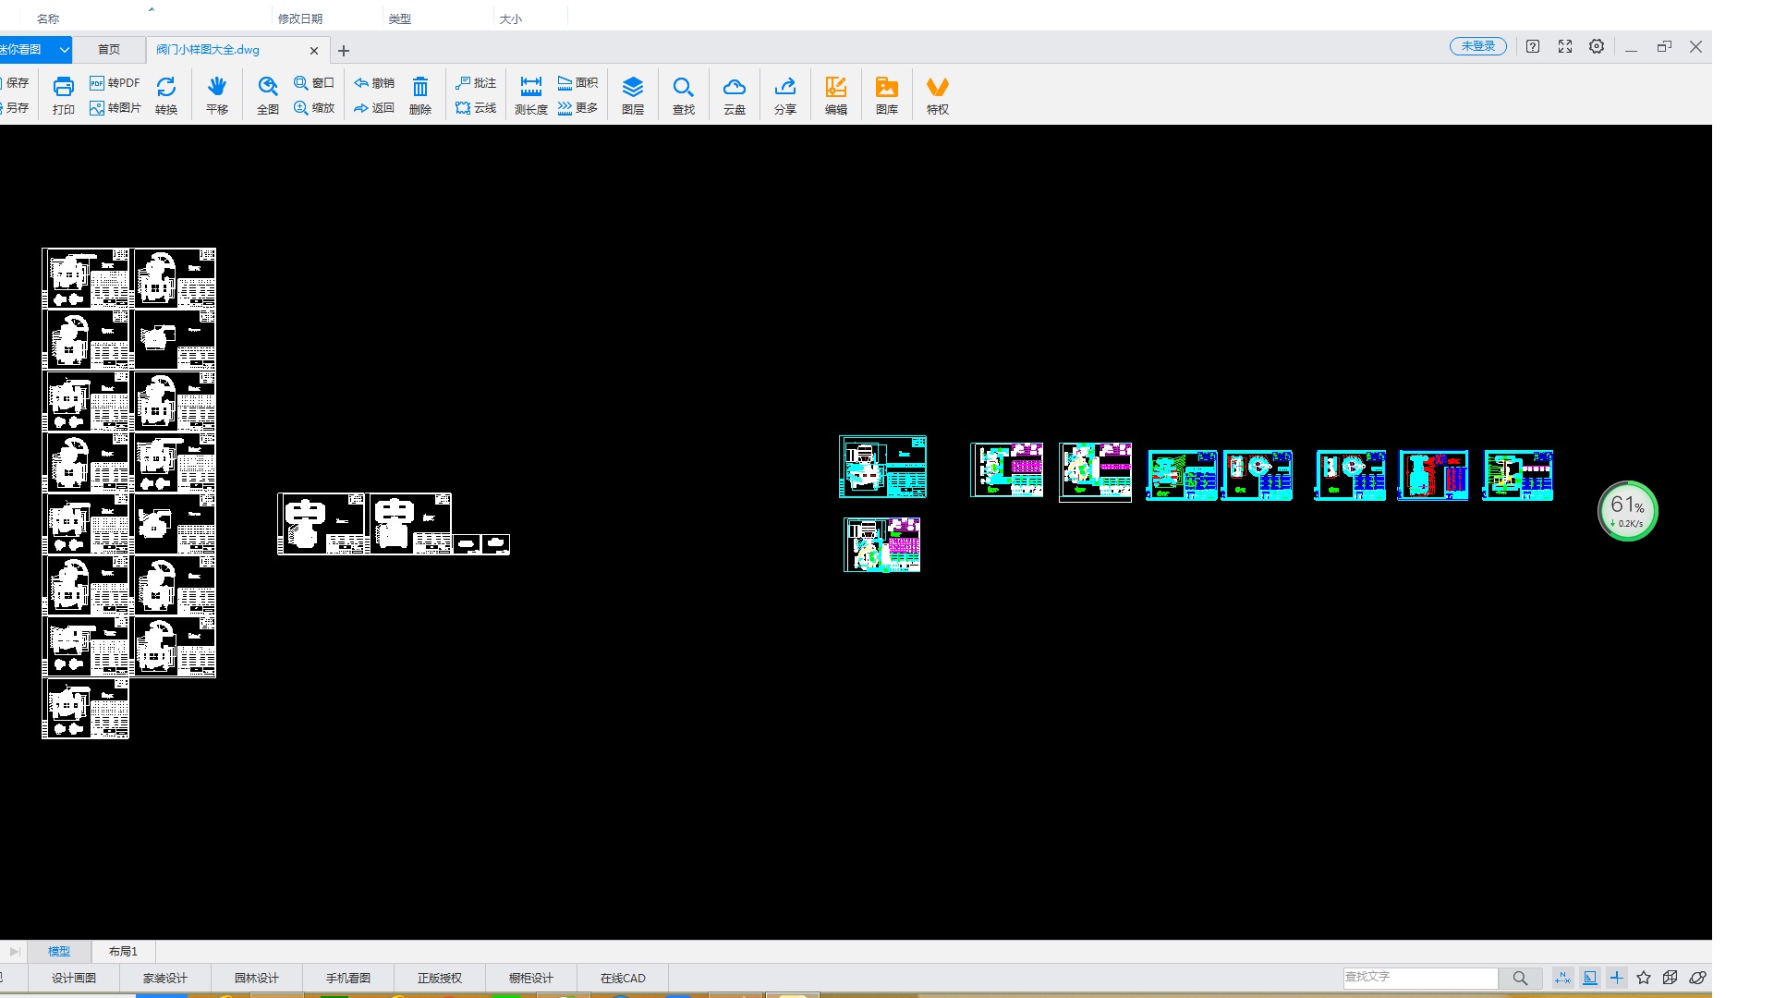Toggle the crosshair cursor status icon

pos(1617,978)
